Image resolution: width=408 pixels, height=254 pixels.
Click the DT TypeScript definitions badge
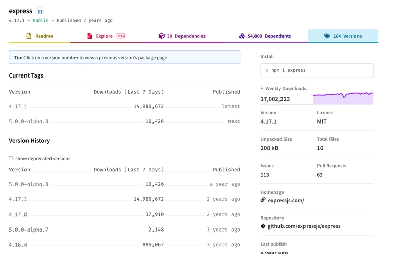tap(40, 11)
